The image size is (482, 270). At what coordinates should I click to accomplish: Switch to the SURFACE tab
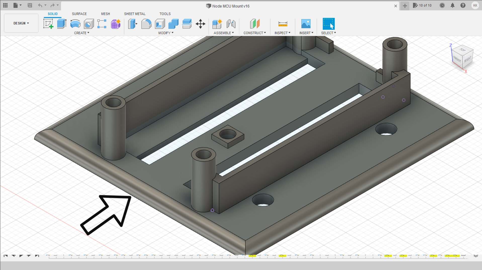coord(79,14)
